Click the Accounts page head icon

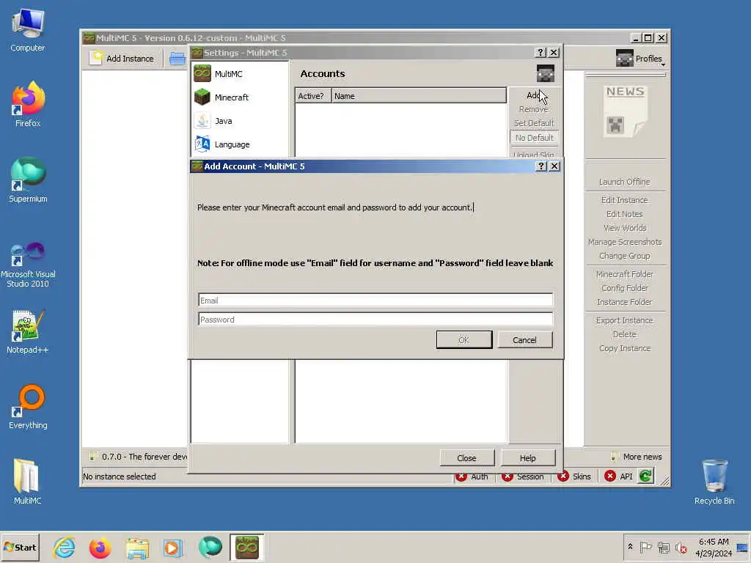tap(545, 74)
